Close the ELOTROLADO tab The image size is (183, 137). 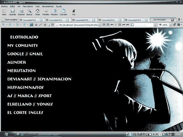point(172,20)
